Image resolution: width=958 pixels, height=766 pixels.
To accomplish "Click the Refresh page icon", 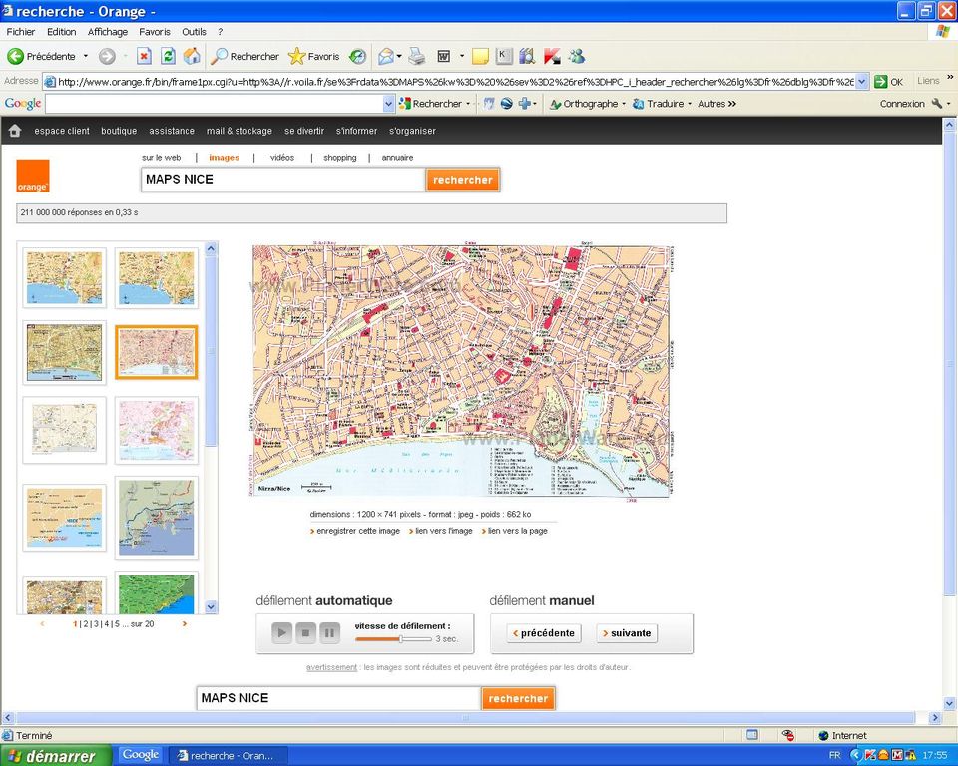I will point(168,57).
